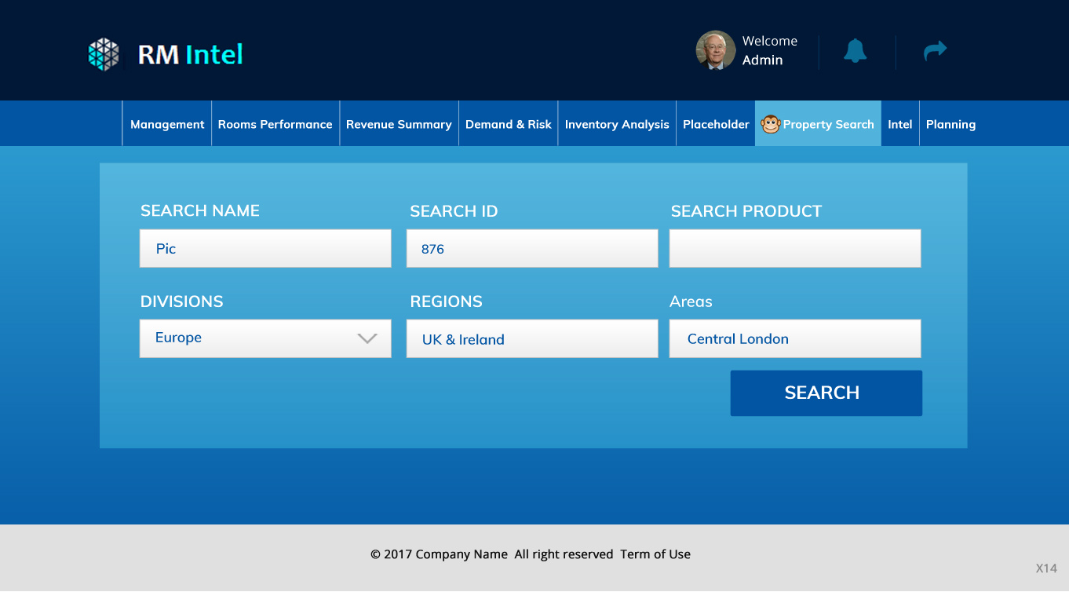The image size is (1069, 592).
Task: Switch to the Revenue Summary tab
Action: [399, 123]
